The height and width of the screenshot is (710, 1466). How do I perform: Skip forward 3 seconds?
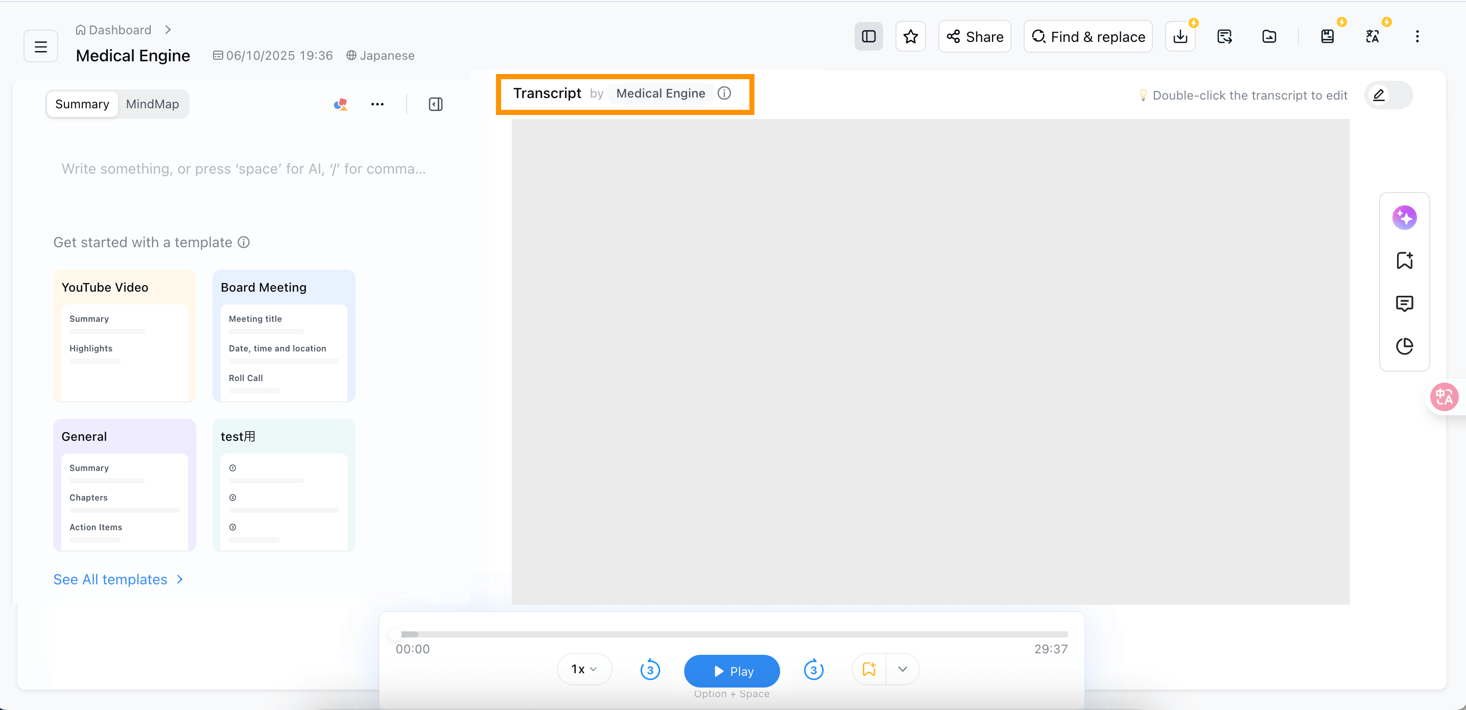(813, 670)
